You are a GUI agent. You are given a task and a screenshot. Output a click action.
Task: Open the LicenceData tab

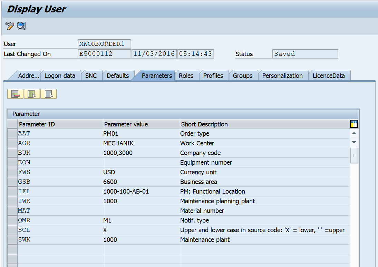(329, 76)
